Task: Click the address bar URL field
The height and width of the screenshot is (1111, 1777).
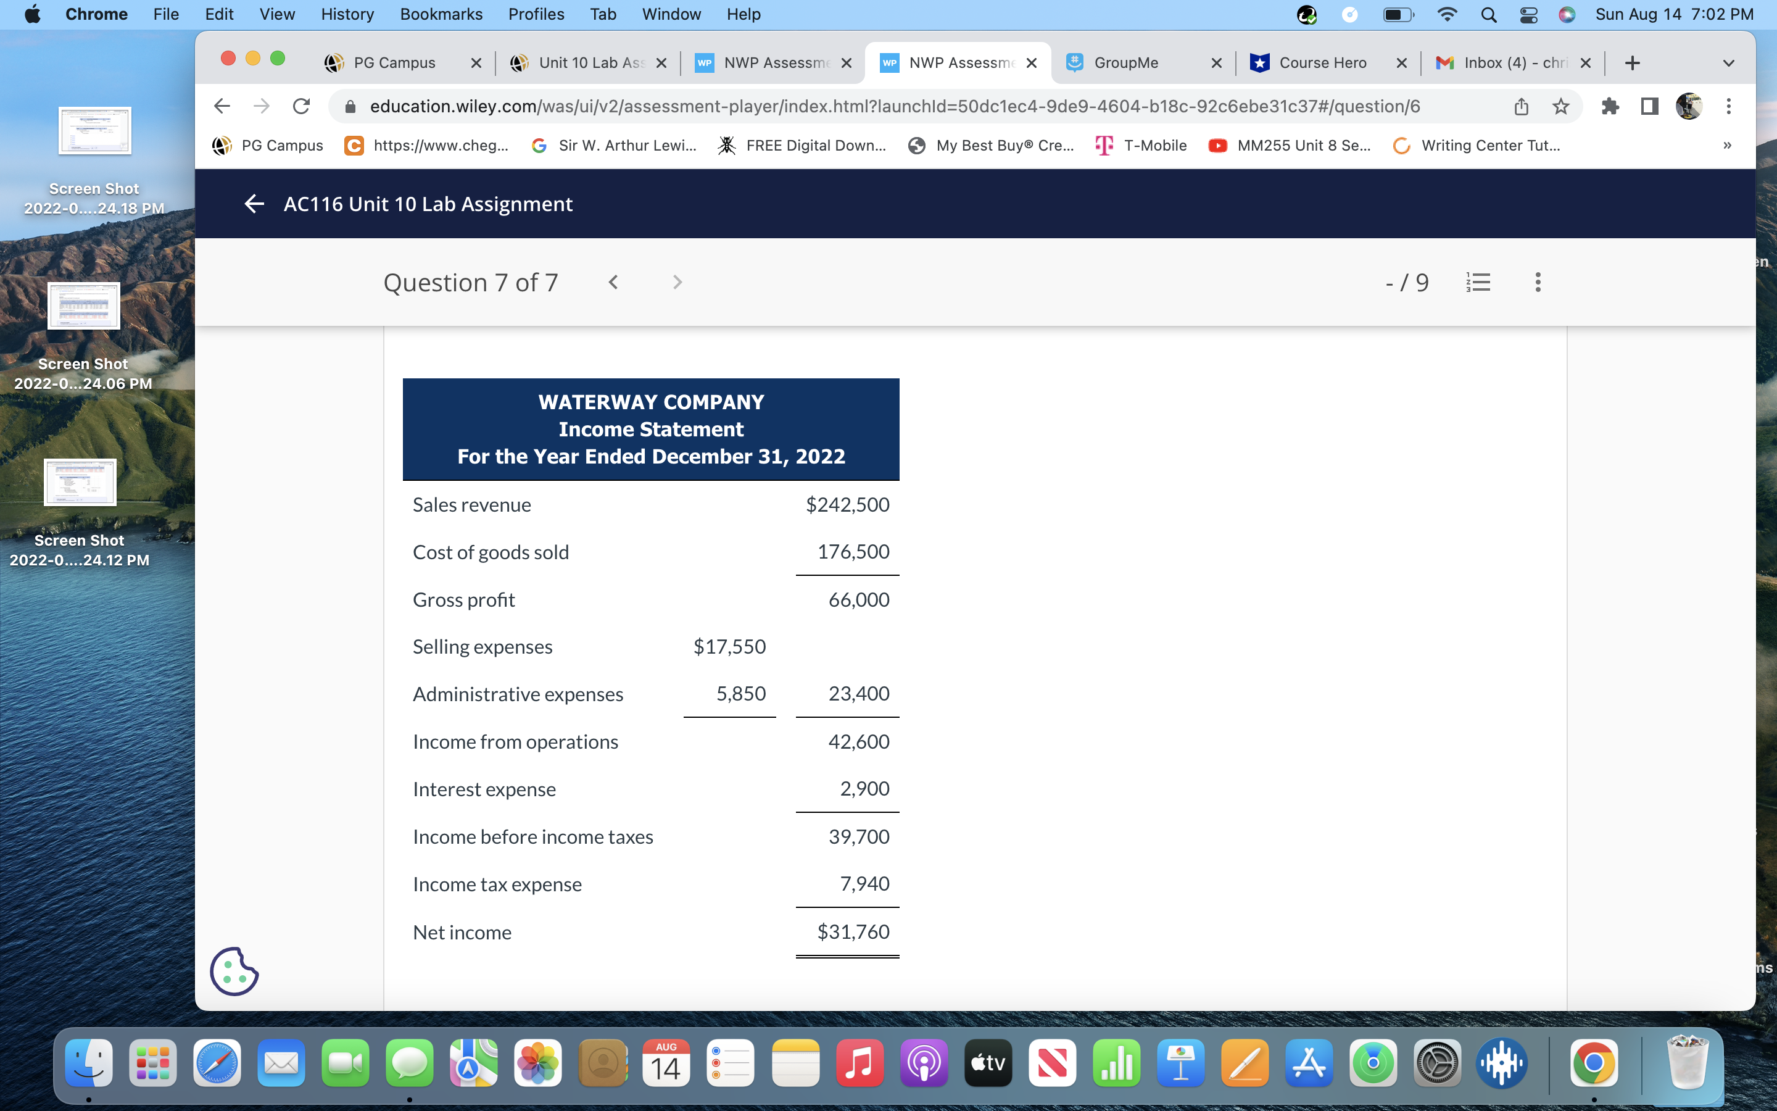Action: click(x=895, y=107)
